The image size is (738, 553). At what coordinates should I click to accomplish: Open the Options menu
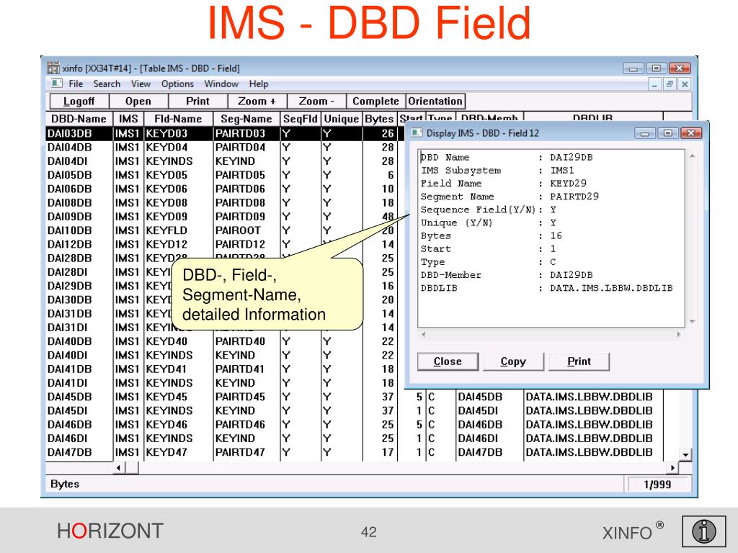tap(177, 84)
